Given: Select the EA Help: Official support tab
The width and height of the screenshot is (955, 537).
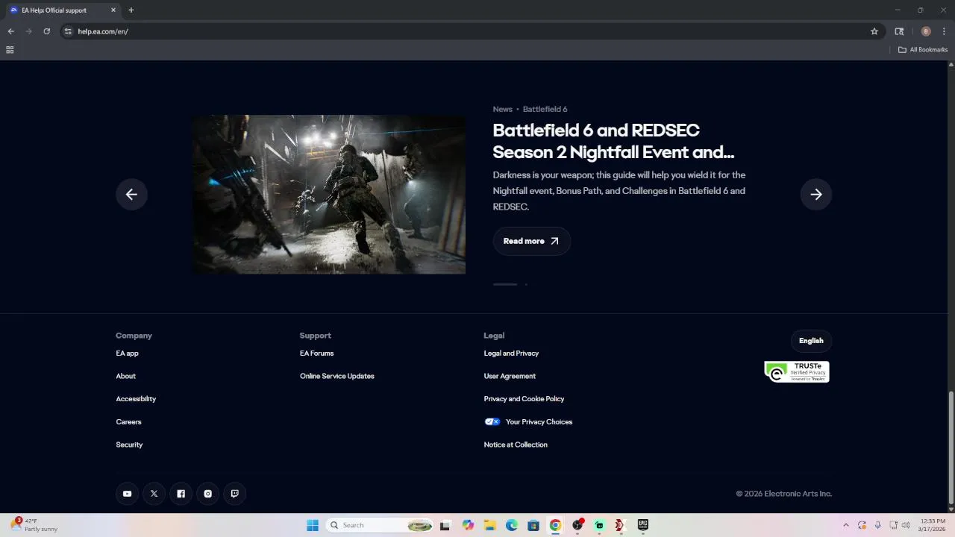Looking at the screenshot, I should (63, 10).
